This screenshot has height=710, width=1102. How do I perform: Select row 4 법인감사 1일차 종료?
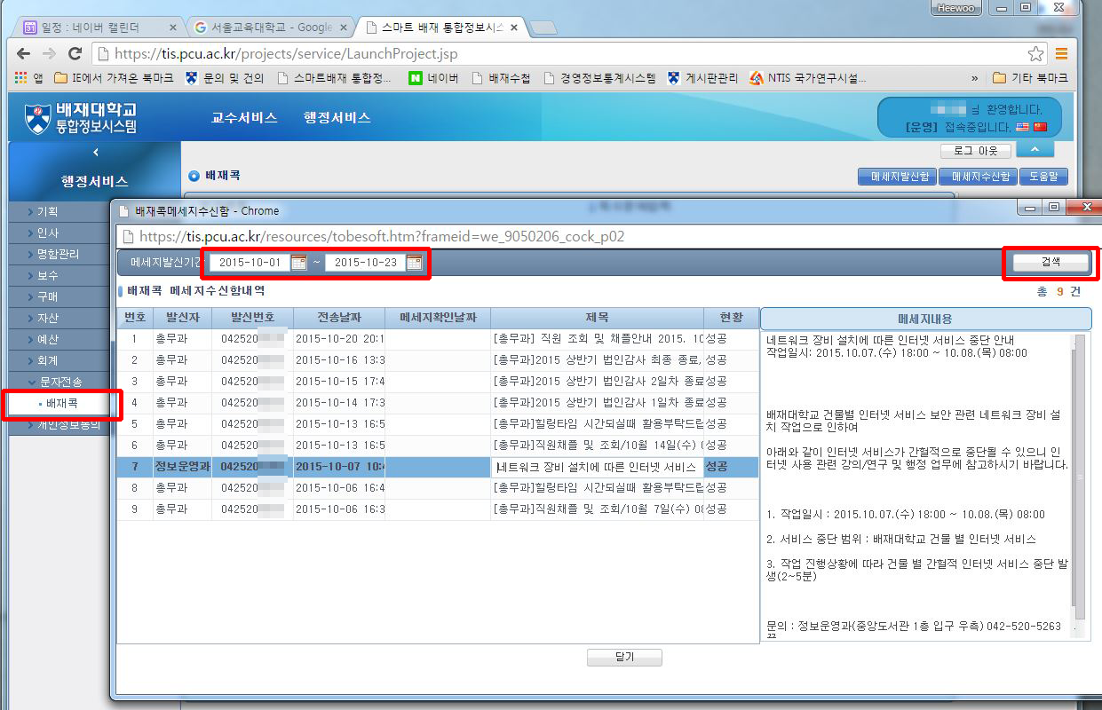point(438,402)
